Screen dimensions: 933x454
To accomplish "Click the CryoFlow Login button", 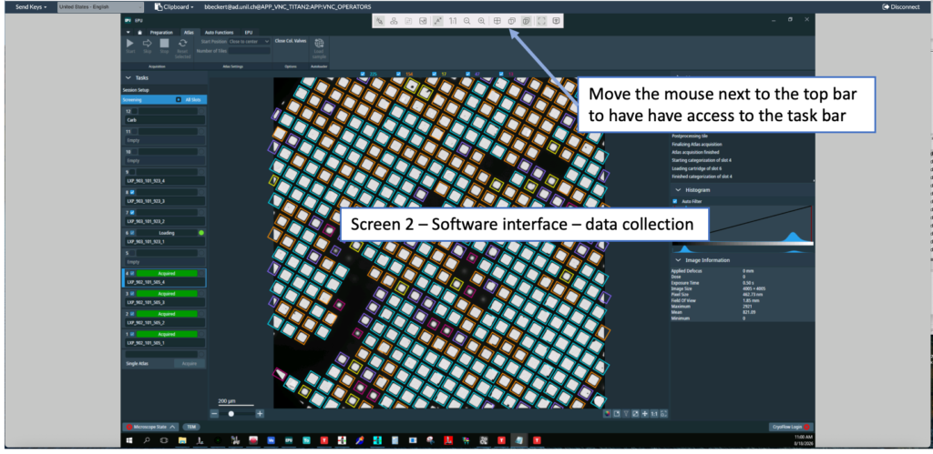I will (792, 427).
